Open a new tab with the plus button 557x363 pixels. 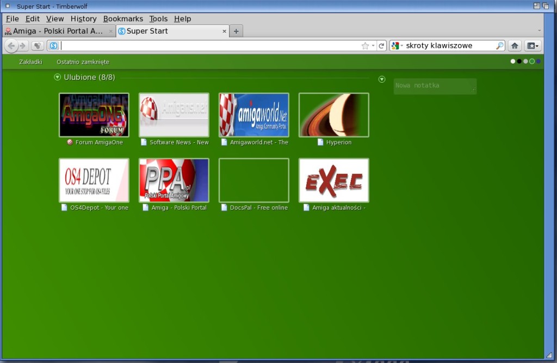[236, 31]
